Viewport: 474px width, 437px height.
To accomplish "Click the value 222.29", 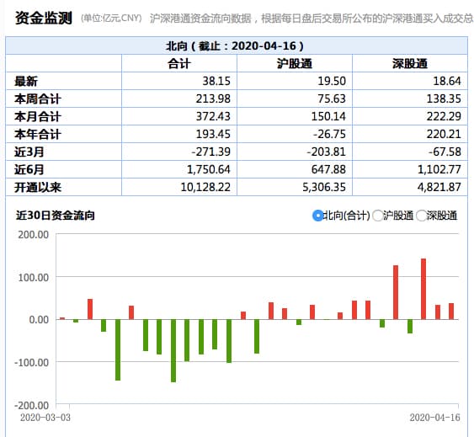I will coord(444,116).
